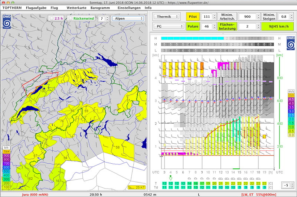The image size is (297, 197).
Task: Open the Info menu
Action: coord(148,8)
